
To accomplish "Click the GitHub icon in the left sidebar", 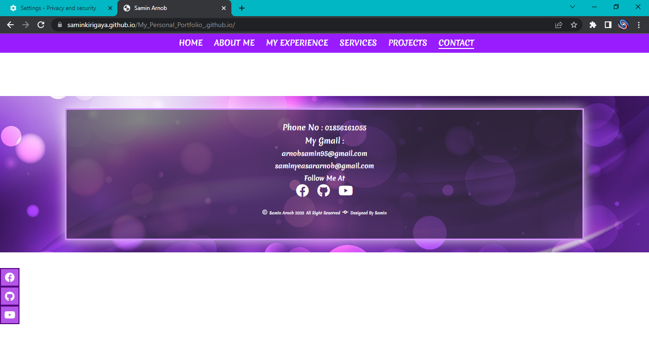I will tap(10, 296).
